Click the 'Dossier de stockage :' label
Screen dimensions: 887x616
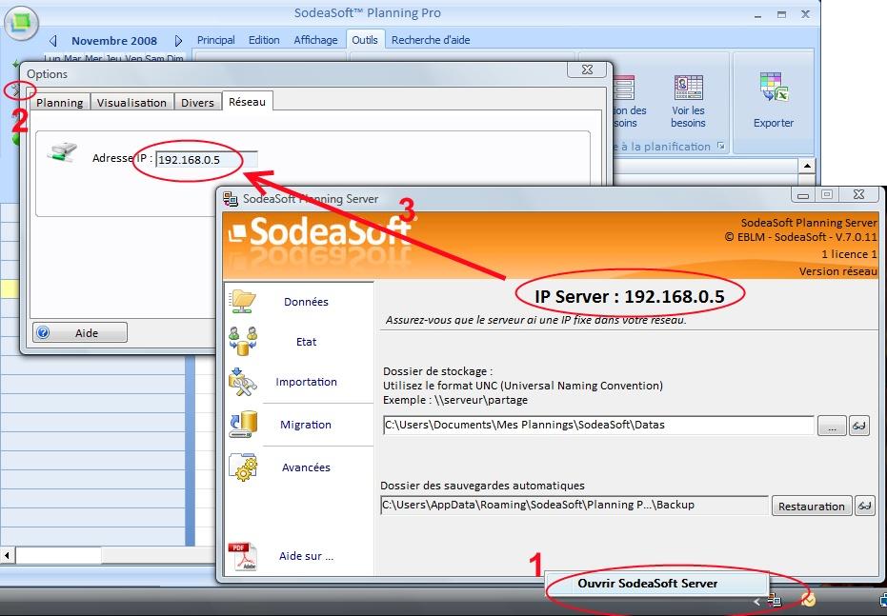(437, 371)
